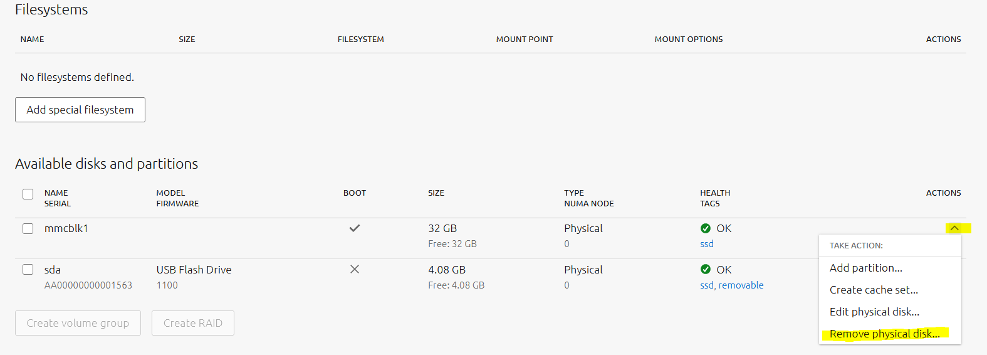The height and width of the screenshot is (355, 987).
Task: Click the mmcblk1 disk name
Action: [66, 228]
